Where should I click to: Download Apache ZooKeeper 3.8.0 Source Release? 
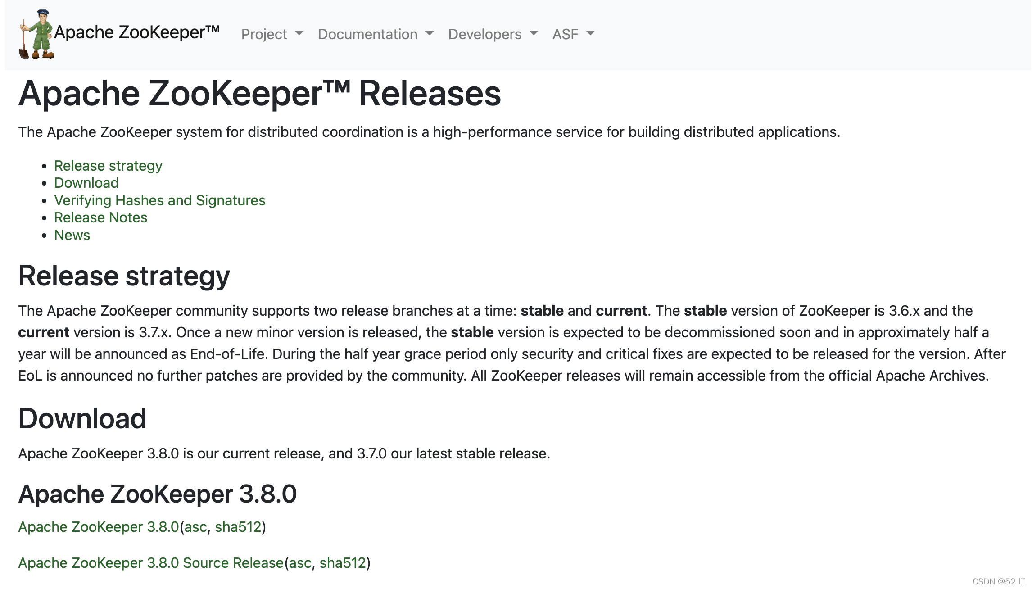pos(151,563)
